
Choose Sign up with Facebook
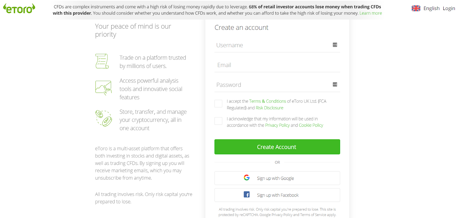coord(277,195)
